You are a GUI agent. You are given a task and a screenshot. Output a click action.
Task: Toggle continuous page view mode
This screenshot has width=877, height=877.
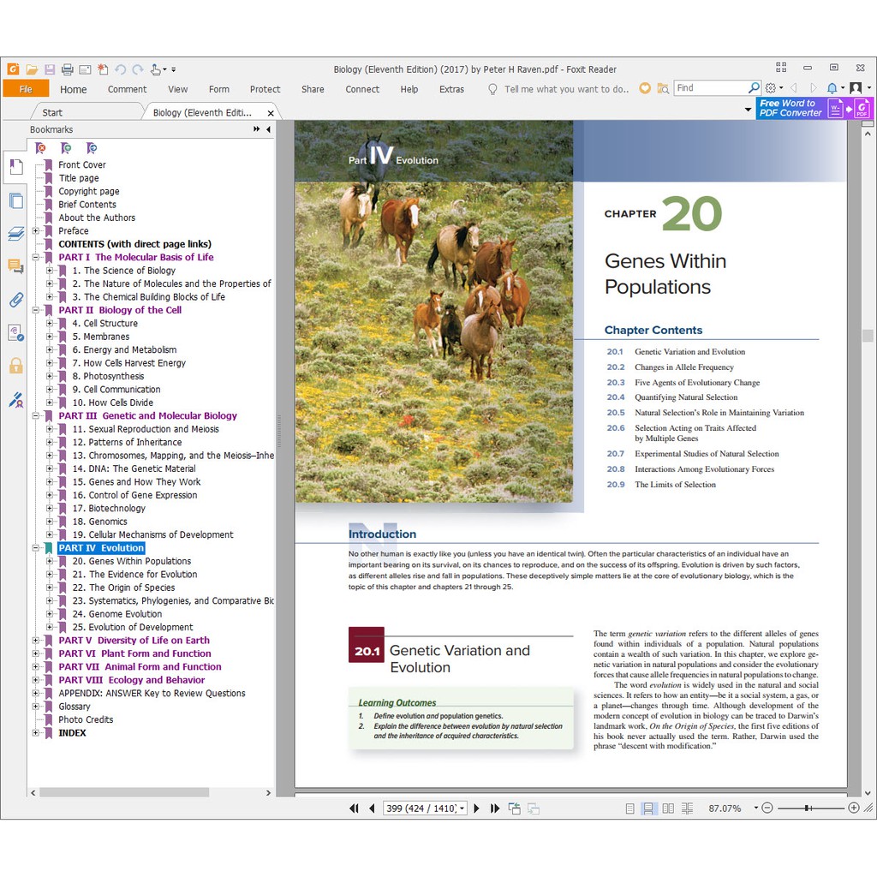click(x=649, y=808)
